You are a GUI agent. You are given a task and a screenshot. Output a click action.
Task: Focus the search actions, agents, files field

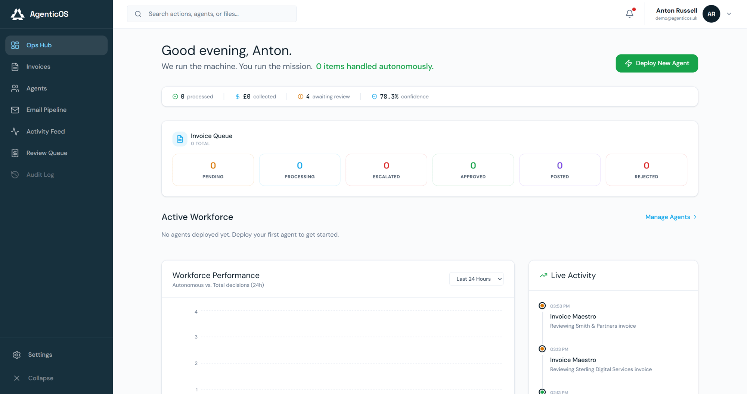coord(212,14)
